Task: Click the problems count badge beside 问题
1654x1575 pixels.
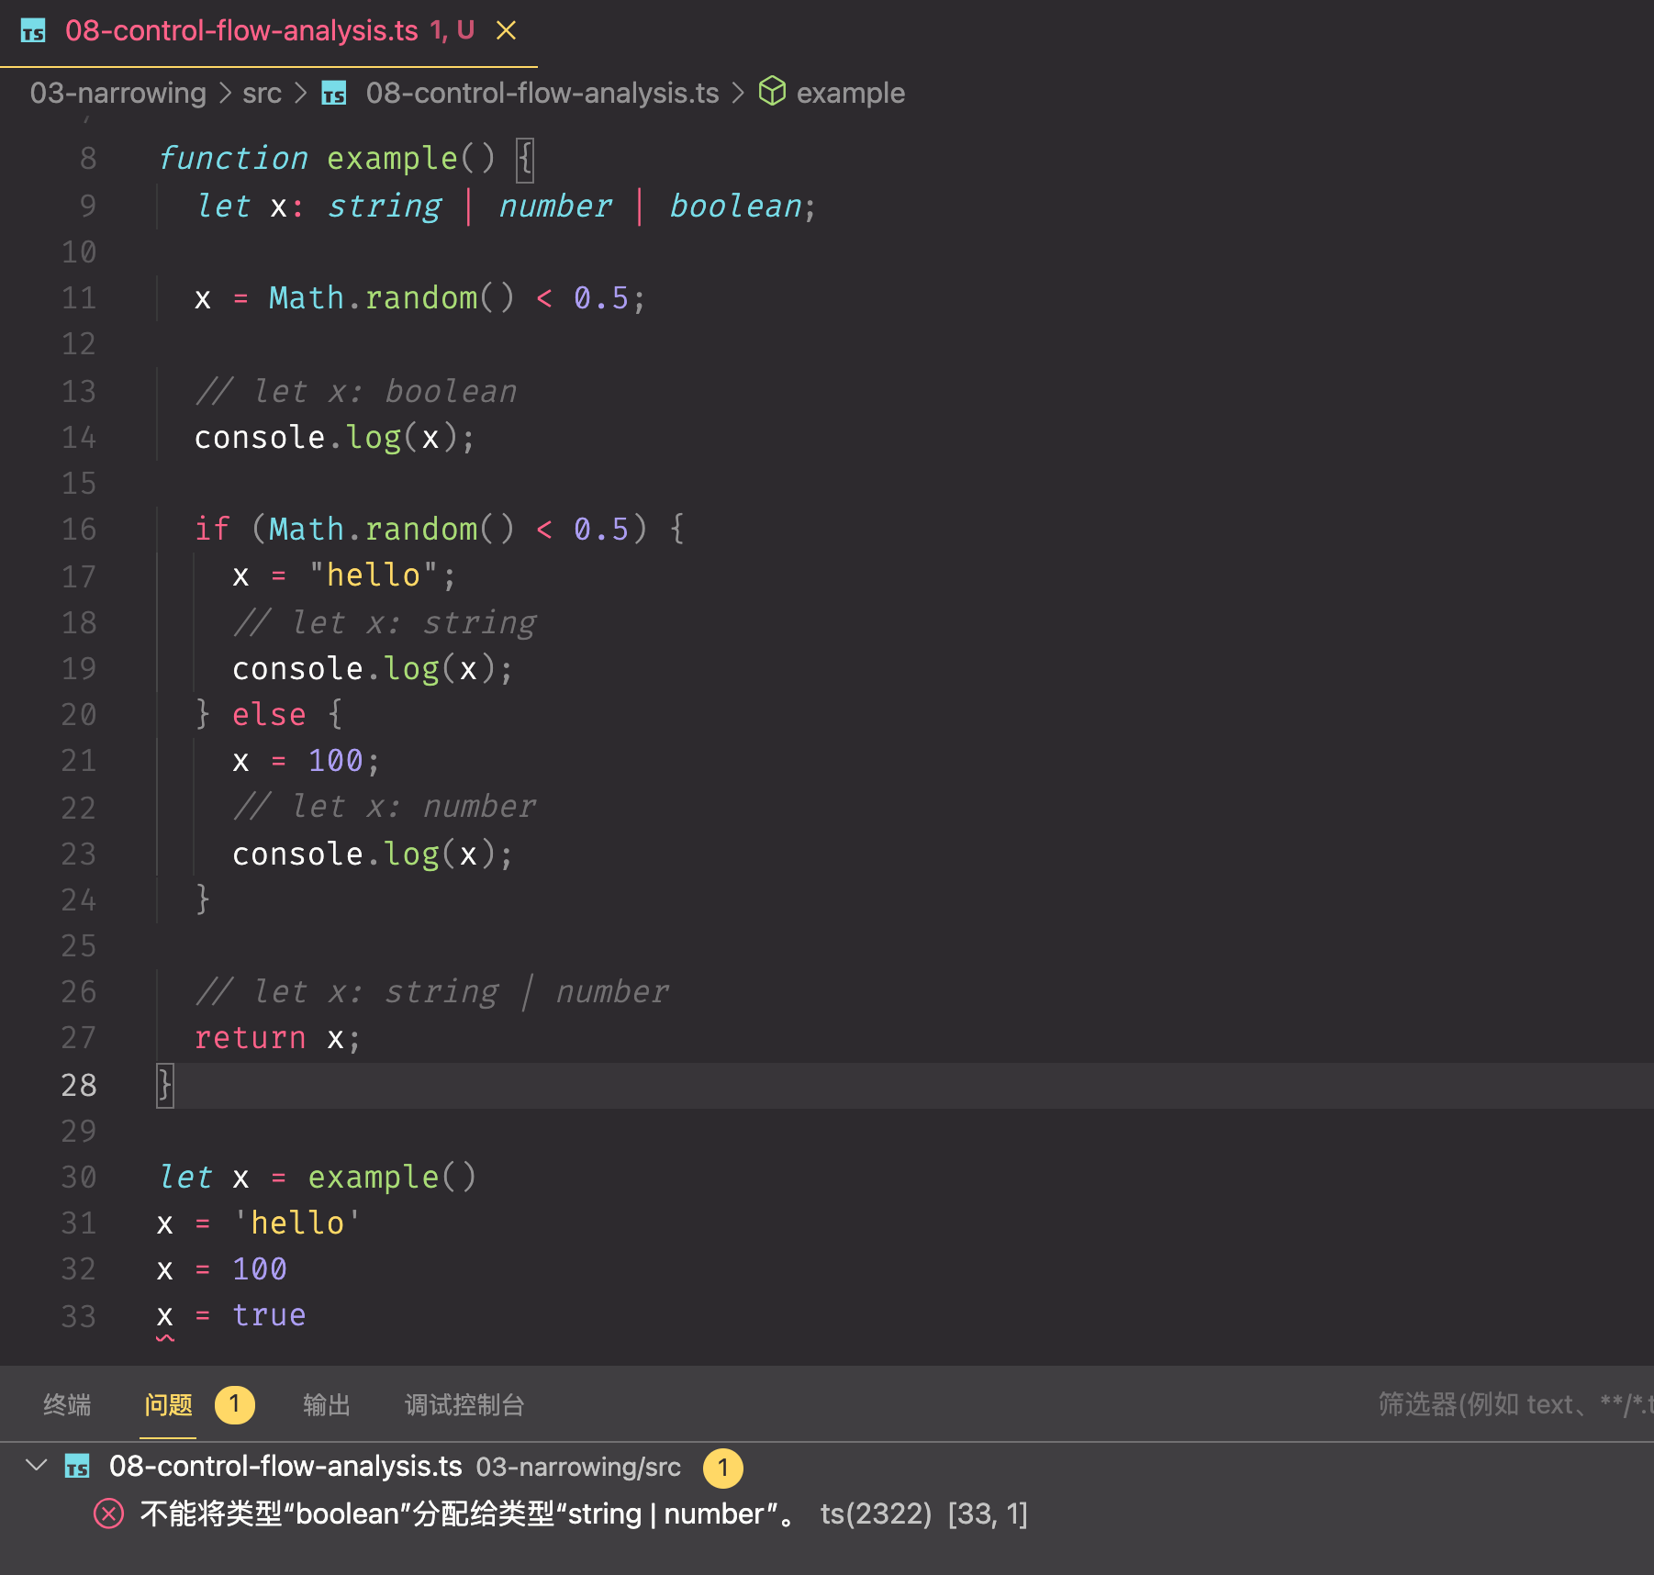Action: (234, 1404)
